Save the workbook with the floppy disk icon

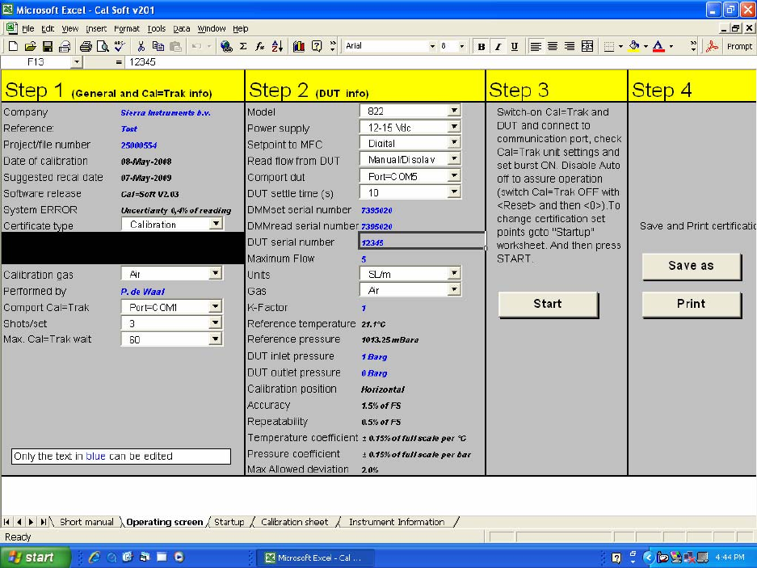point(48,46)
